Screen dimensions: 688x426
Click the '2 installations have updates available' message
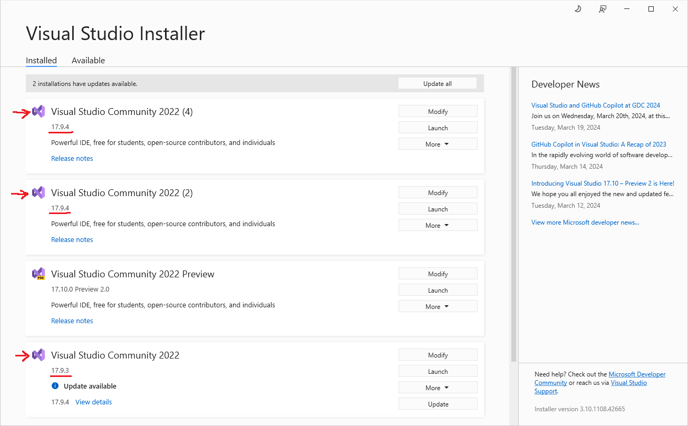point(85,83)
